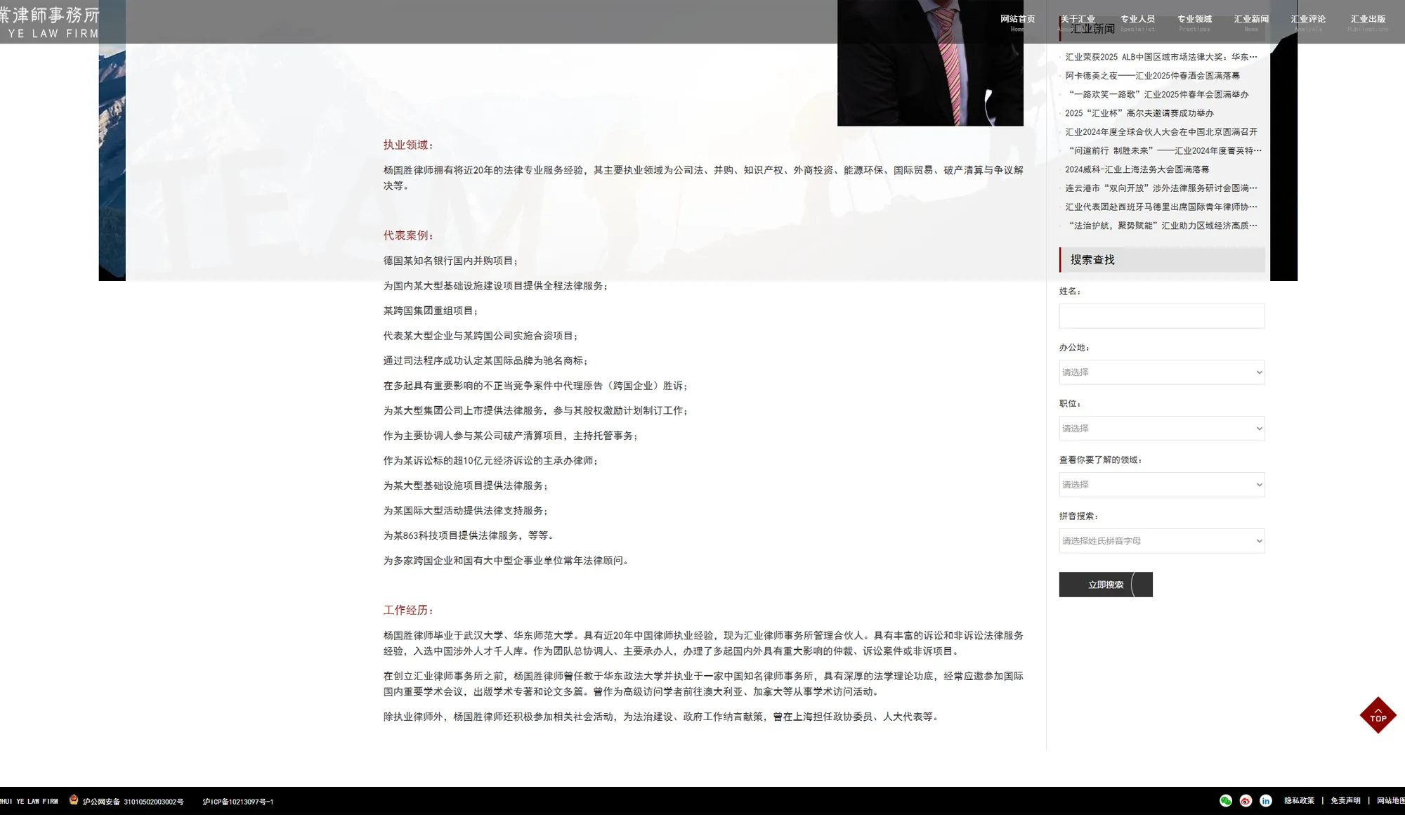This screenshot has width=1405, height=815.
Task: Open the 2025 汇业杯 golf invitational news link
Action: [1139, 113]
